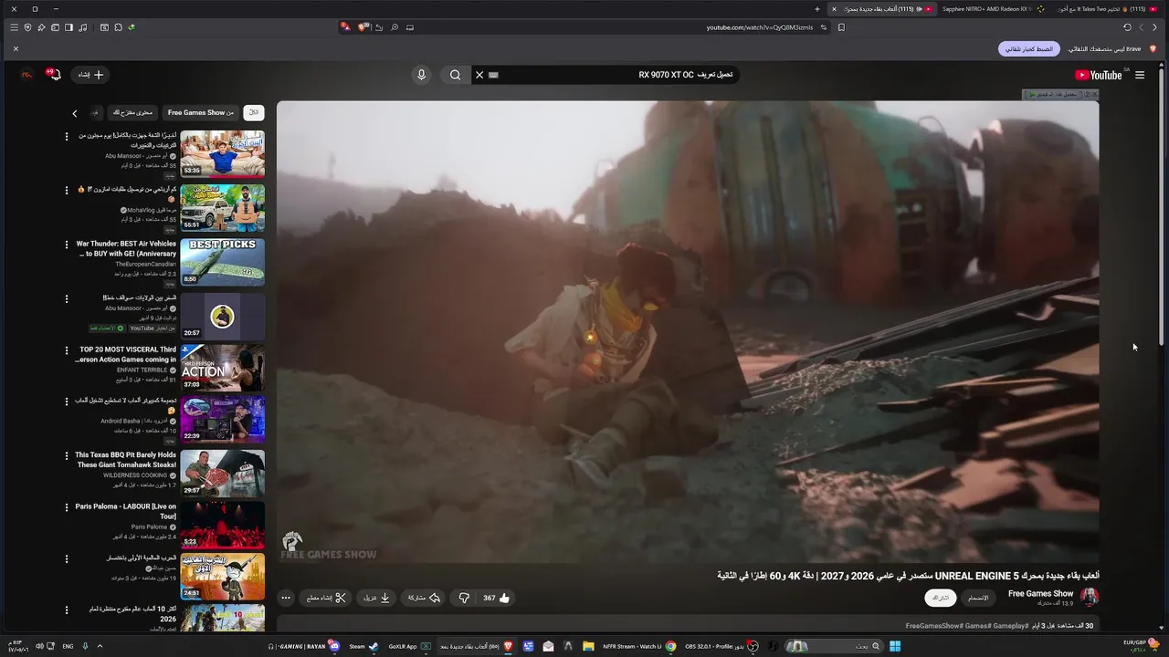The image size is (1169, 657).
Task: Open the Third Person ACTION video thumbnail
Action: point(222,367)
